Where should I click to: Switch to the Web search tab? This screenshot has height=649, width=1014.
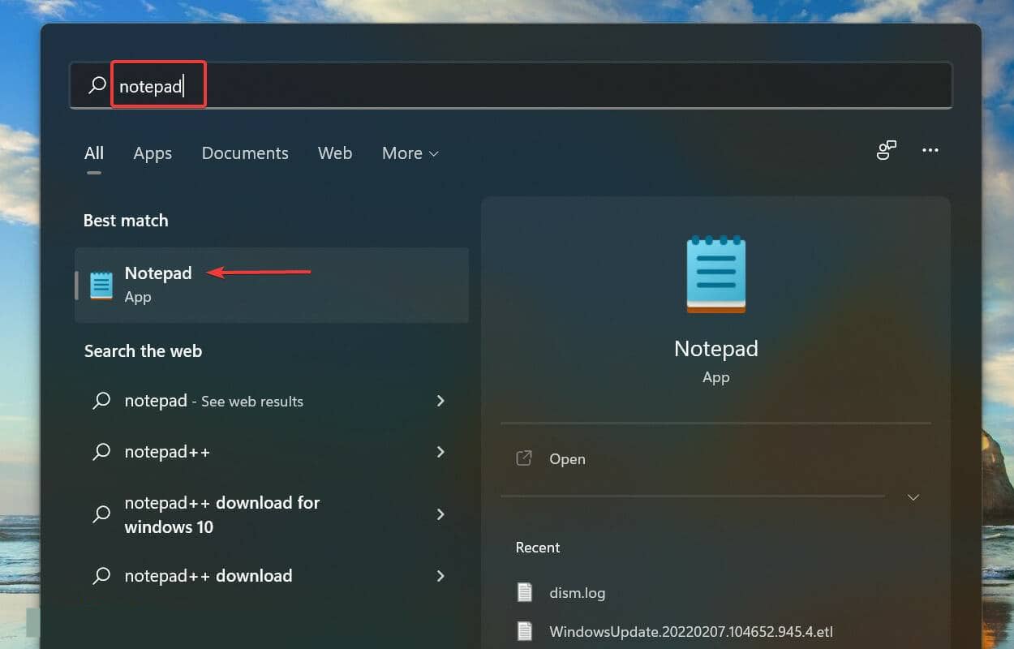tap(335, 153)
